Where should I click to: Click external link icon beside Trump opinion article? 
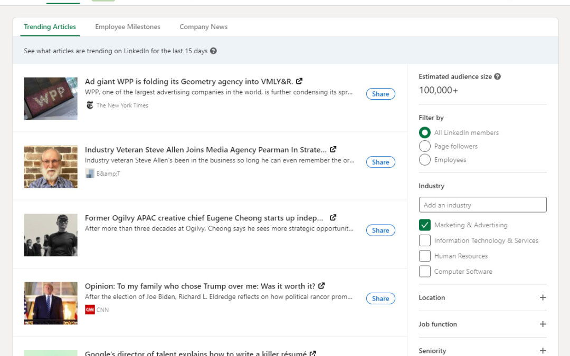point(321,286)
